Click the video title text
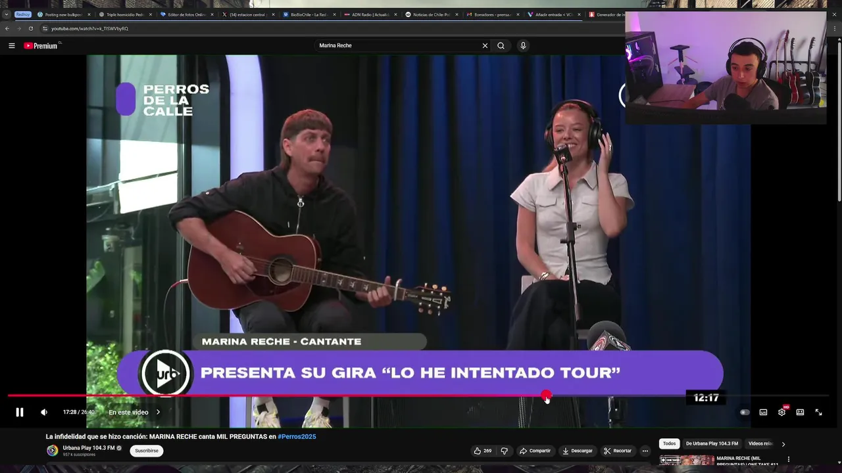Viewport: 842px width, 473px height. click(181, 436)
